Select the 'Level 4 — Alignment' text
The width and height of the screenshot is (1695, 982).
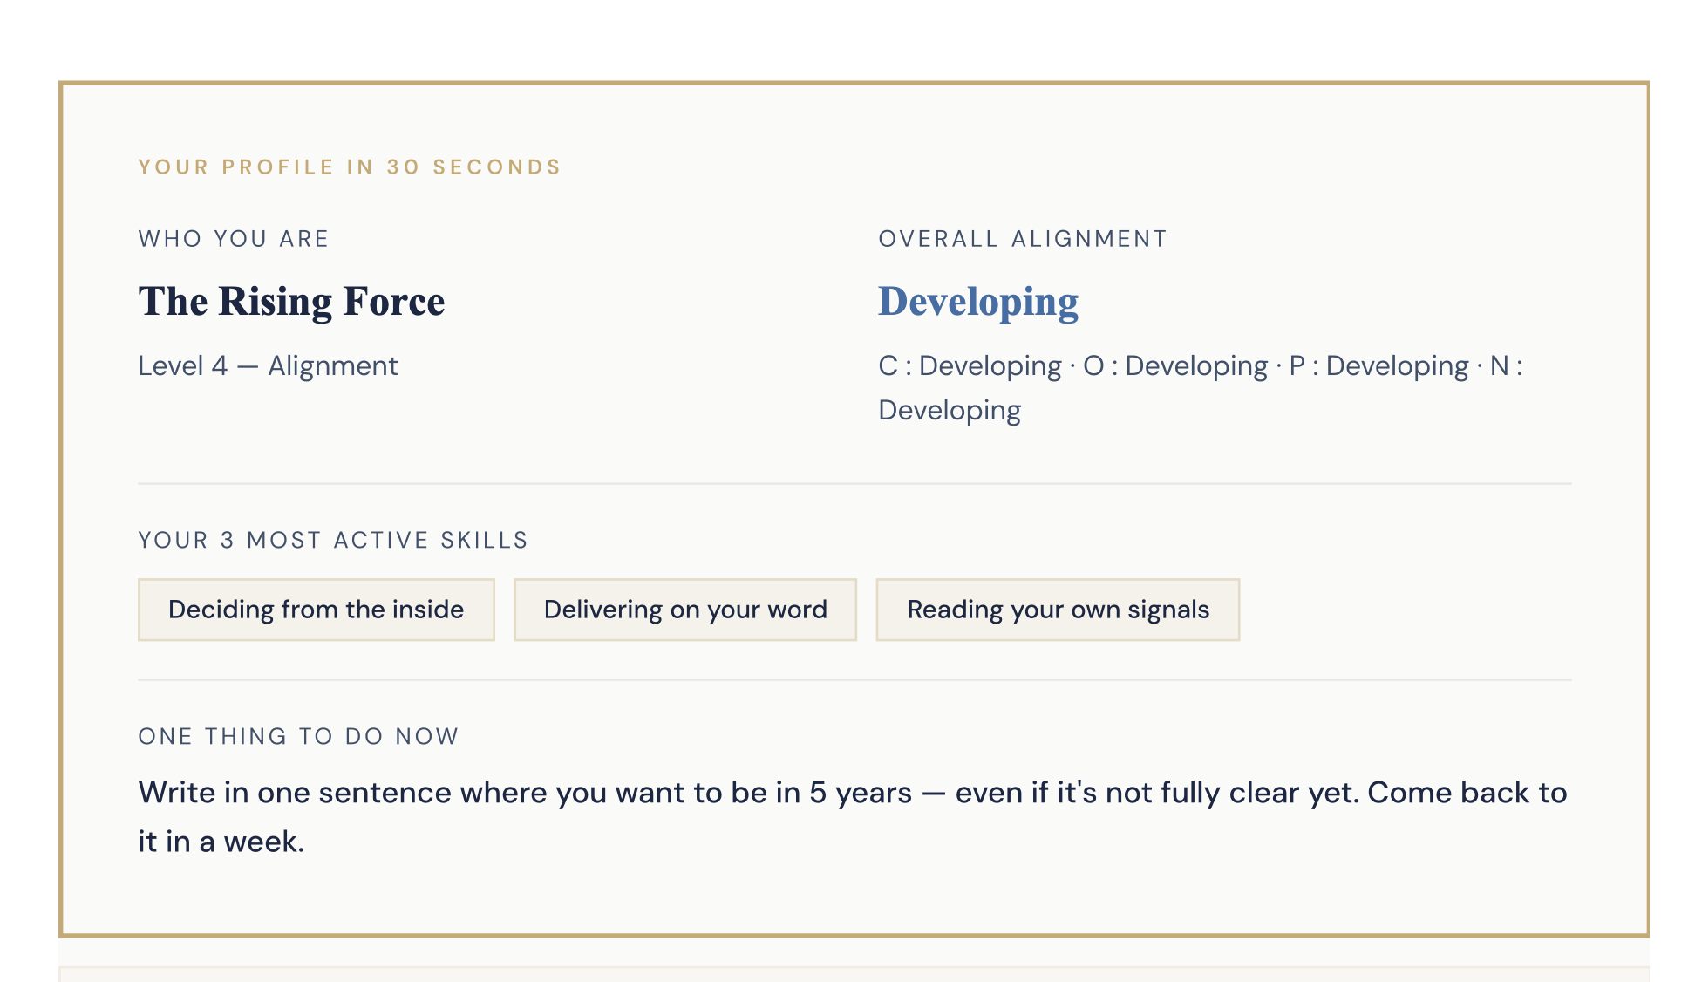point(268,365)
